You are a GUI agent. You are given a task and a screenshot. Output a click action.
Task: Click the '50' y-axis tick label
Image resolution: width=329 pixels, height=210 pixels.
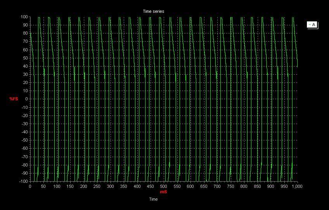point(25,58)
